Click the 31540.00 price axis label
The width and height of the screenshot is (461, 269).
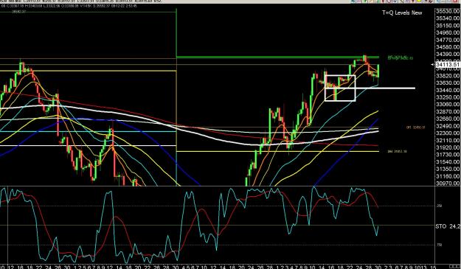click(448, 162)
